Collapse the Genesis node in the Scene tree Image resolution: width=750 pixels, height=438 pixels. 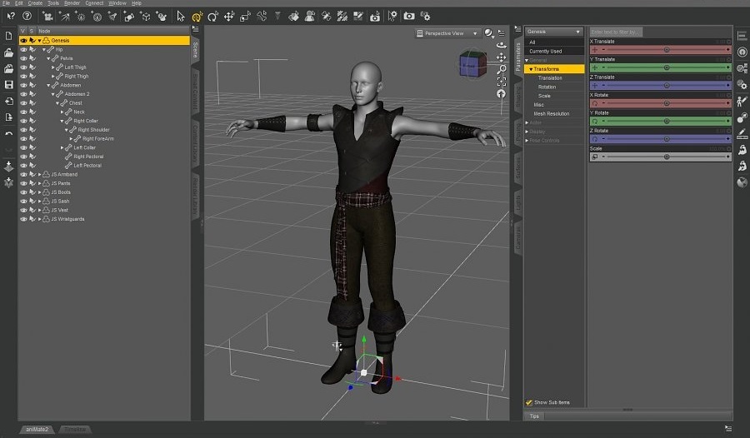(x=39, y=41)
